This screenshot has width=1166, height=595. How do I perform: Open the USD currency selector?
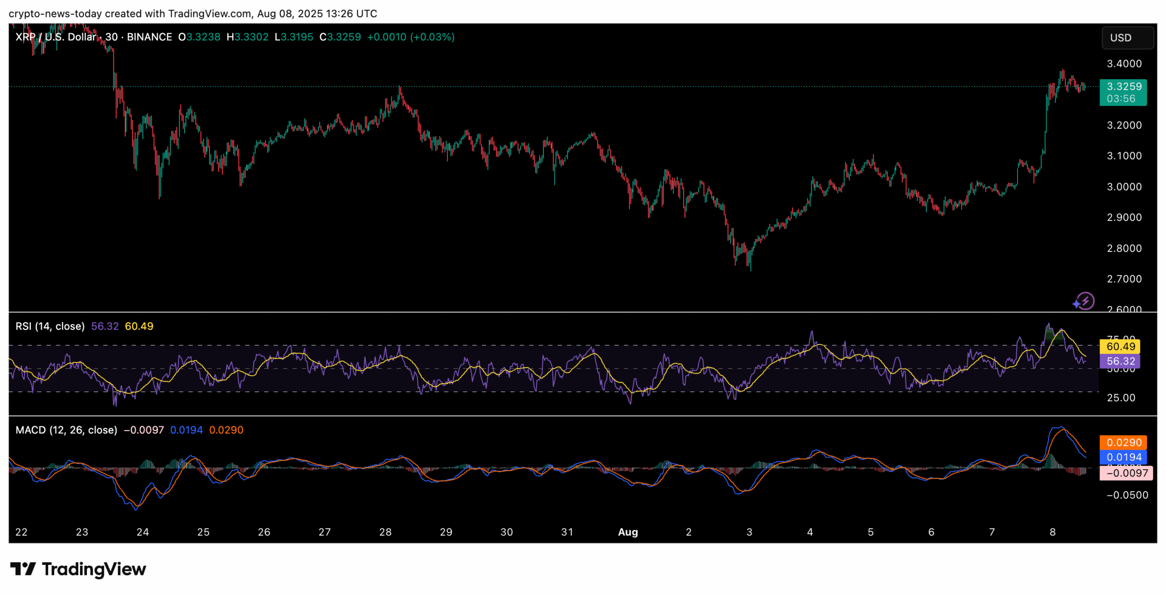click(1126, 38)
